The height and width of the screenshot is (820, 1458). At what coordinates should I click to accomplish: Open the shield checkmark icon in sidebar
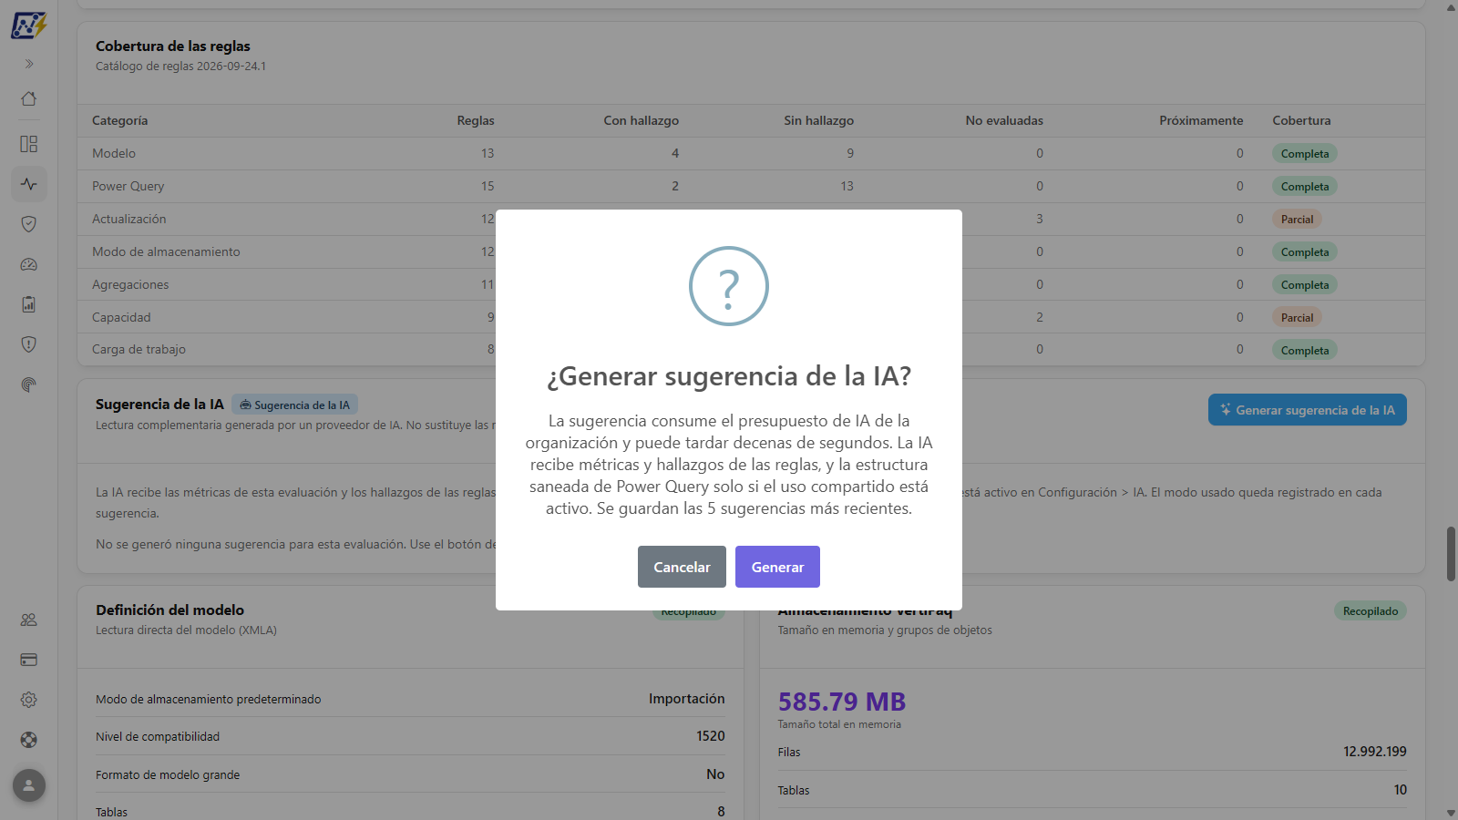(29, 224)
